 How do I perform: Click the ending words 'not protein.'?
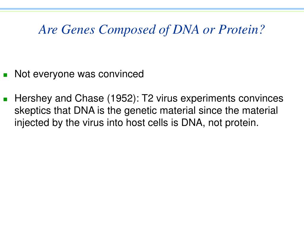click(233, 123)
